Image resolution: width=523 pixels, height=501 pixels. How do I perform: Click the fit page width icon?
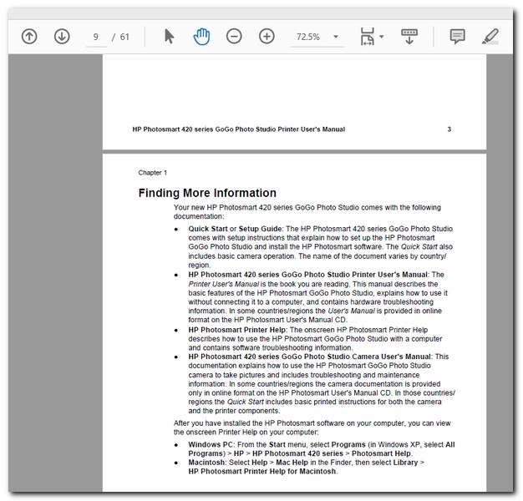(367, 37)
